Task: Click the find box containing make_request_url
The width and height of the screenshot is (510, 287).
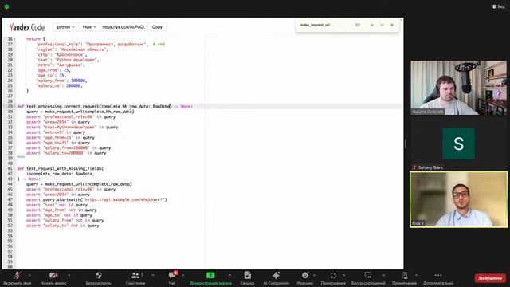Action: pyautogui.click(x=324, y=25)
